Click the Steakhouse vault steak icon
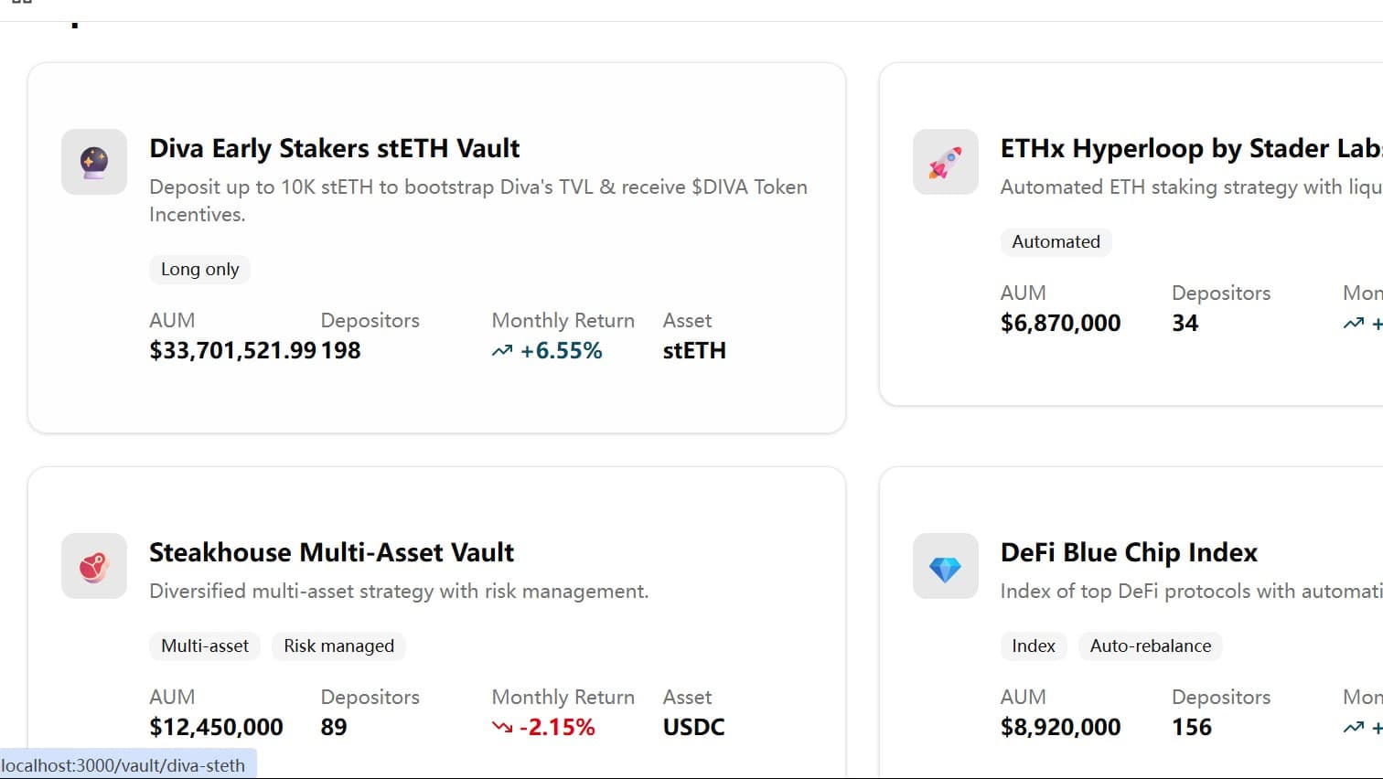This screenshot has width=1383, height=779. coord(94,566)
